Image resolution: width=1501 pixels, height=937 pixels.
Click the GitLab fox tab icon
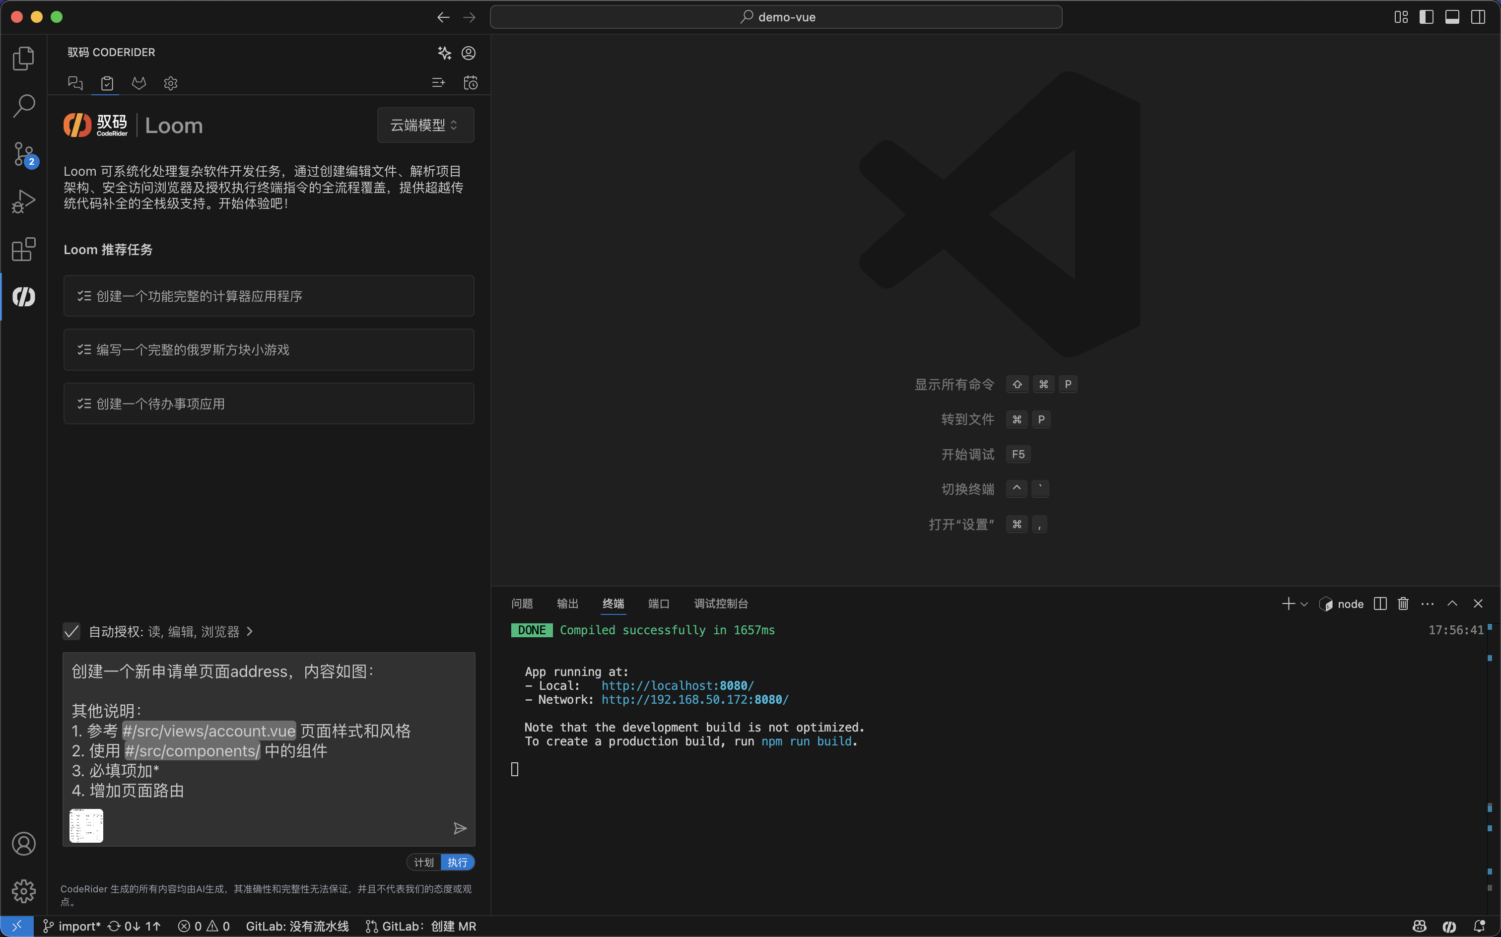tap(139, 83)
